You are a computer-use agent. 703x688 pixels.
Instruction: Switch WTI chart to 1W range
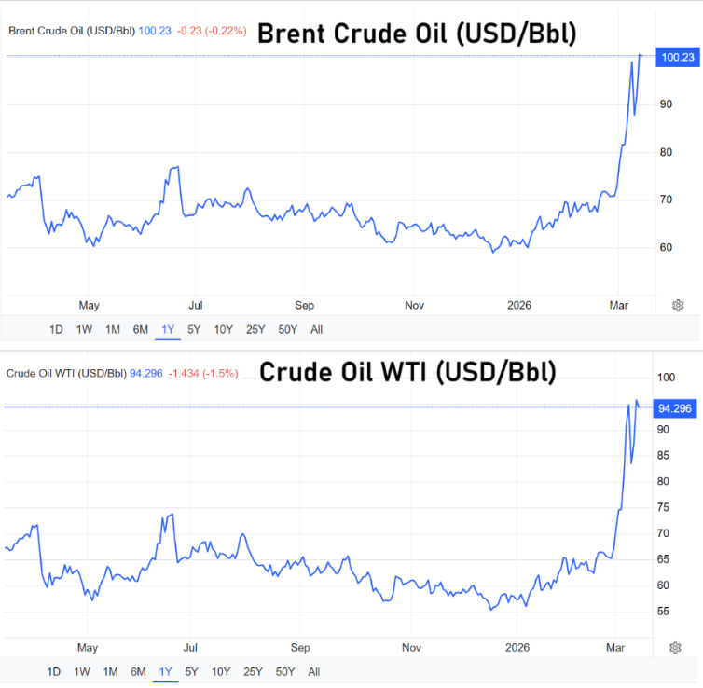81,671
